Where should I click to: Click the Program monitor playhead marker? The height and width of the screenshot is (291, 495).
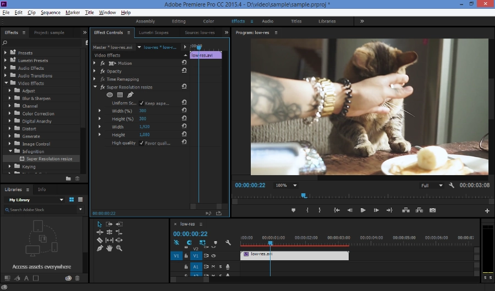[304, 195]
